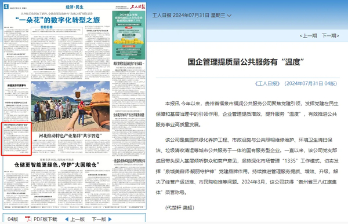Open the 工人日报 2024年07月31日 date selector
The height and width of the screenshot is (224, 348).
188,15
